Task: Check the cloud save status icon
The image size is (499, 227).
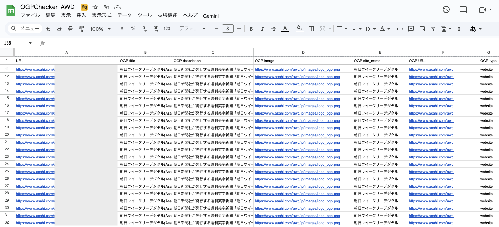Action: pos(118,7)
